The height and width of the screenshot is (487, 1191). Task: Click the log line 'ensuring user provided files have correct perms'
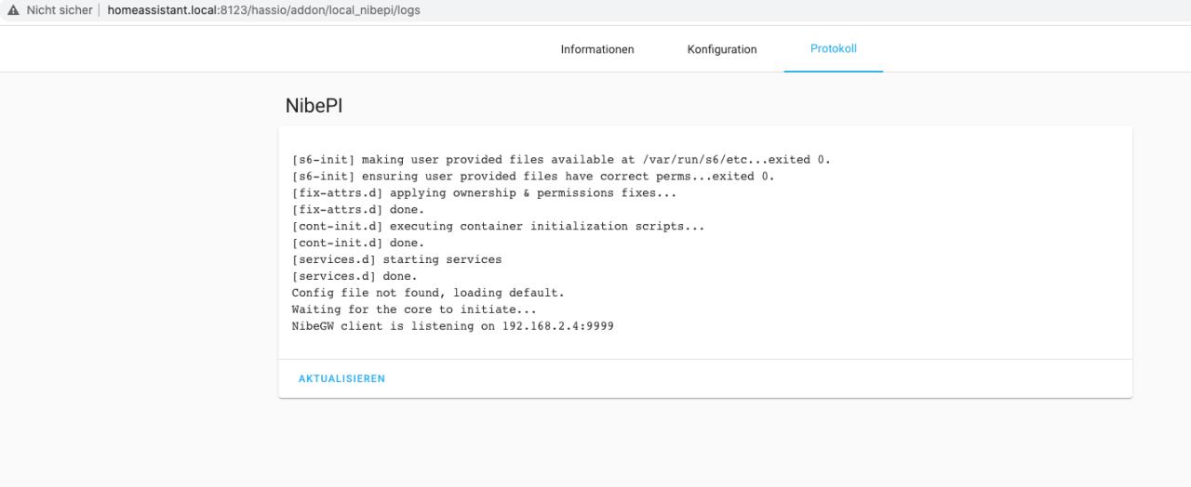point(533,177)
